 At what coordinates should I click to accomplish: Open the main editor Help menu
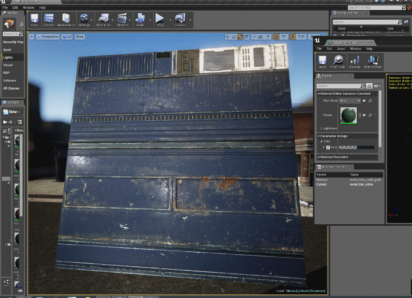[x=42, y=8]
